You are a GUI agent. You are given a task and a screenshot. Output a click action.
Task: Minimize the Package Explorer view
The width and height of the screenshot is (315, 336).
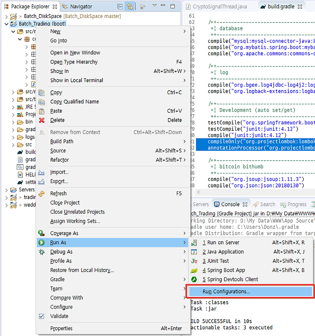163,5
